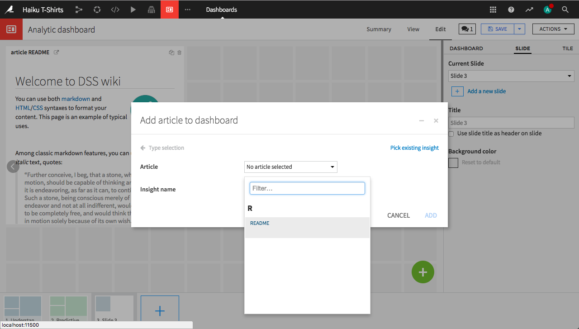The width and height of the screenshot is (579, 329).
Task: Open the circular Lab icon in top bar
Action: tap(97, 10)
